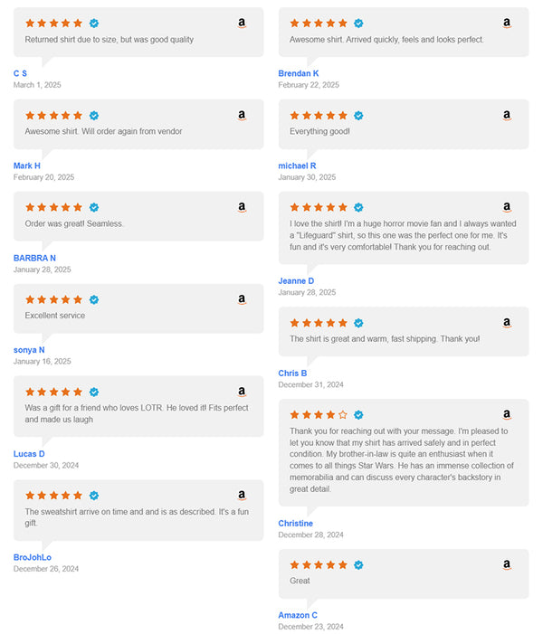Screen dimensions: 543x634
Task: Click five-star rating on Mark H review
Action: click(54, 116)
